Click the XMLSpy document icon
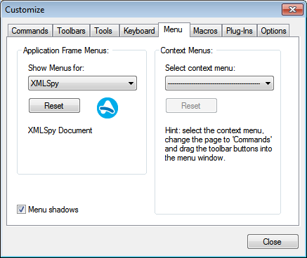 point(107,108)
